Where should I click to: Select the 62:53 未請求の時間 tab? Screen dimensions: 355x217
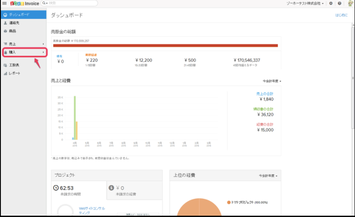79,190
